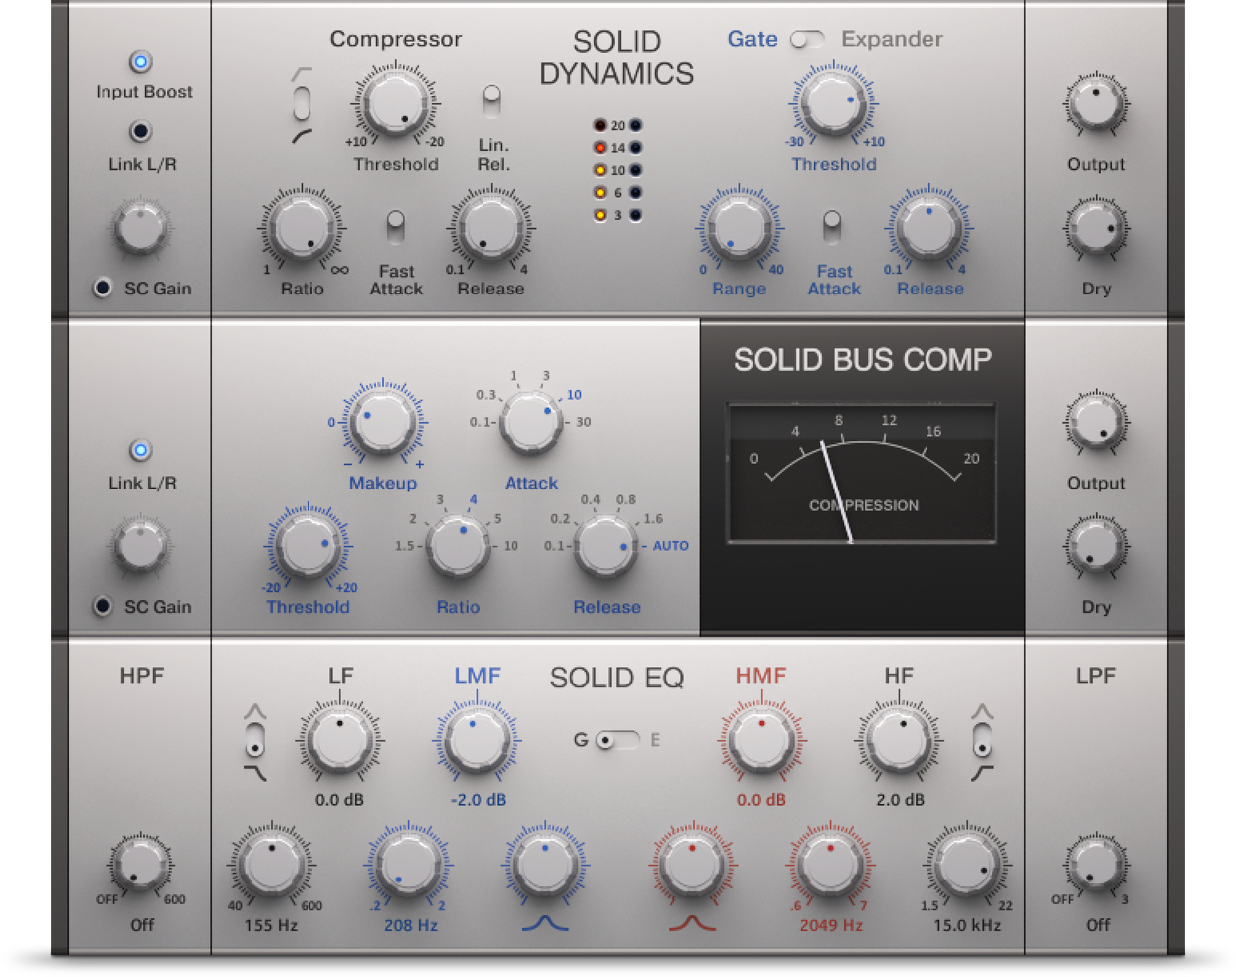
Task: Click the compressor Ratio knob
Action: (x=302, y=227)
